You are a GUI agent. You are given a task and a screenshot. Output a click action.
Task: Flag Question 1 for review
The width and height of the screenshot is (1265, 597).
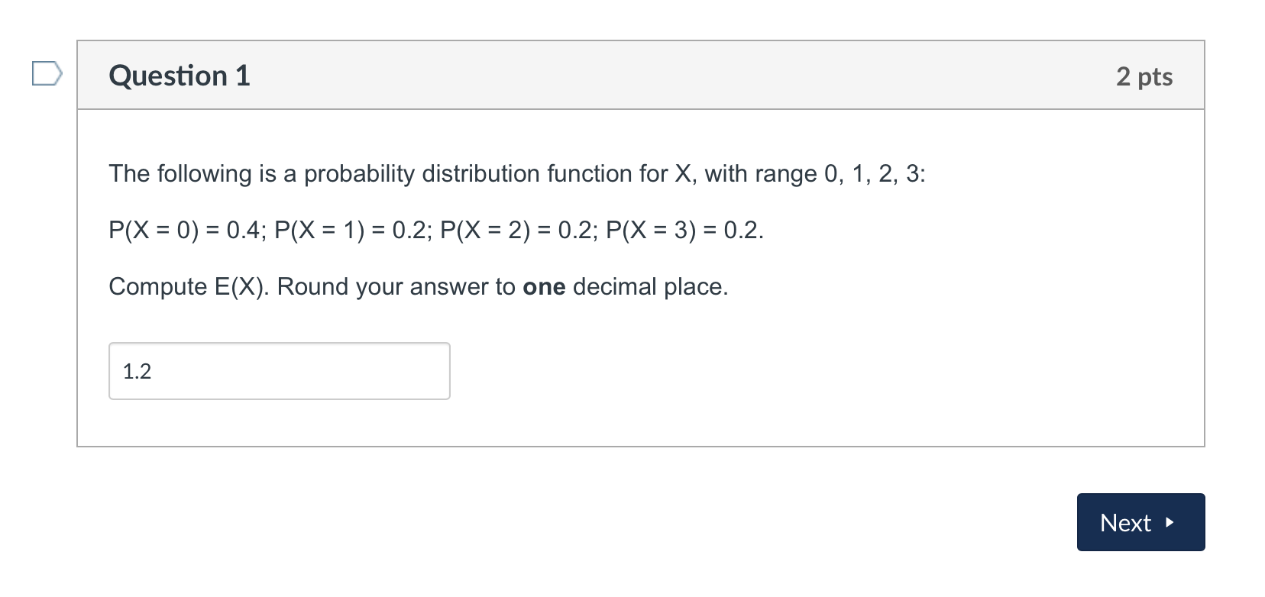(47, 74)
